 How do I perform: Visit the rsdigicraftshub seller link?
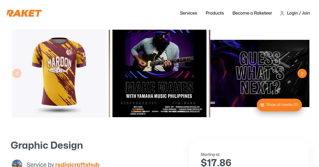click(x=77, y=164)
